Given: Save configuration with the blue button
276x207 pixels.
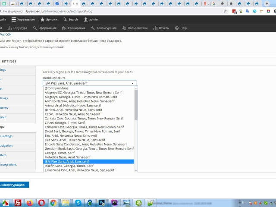Looking at the screenshot, I should pyautogui.click(x=15, y=185).
